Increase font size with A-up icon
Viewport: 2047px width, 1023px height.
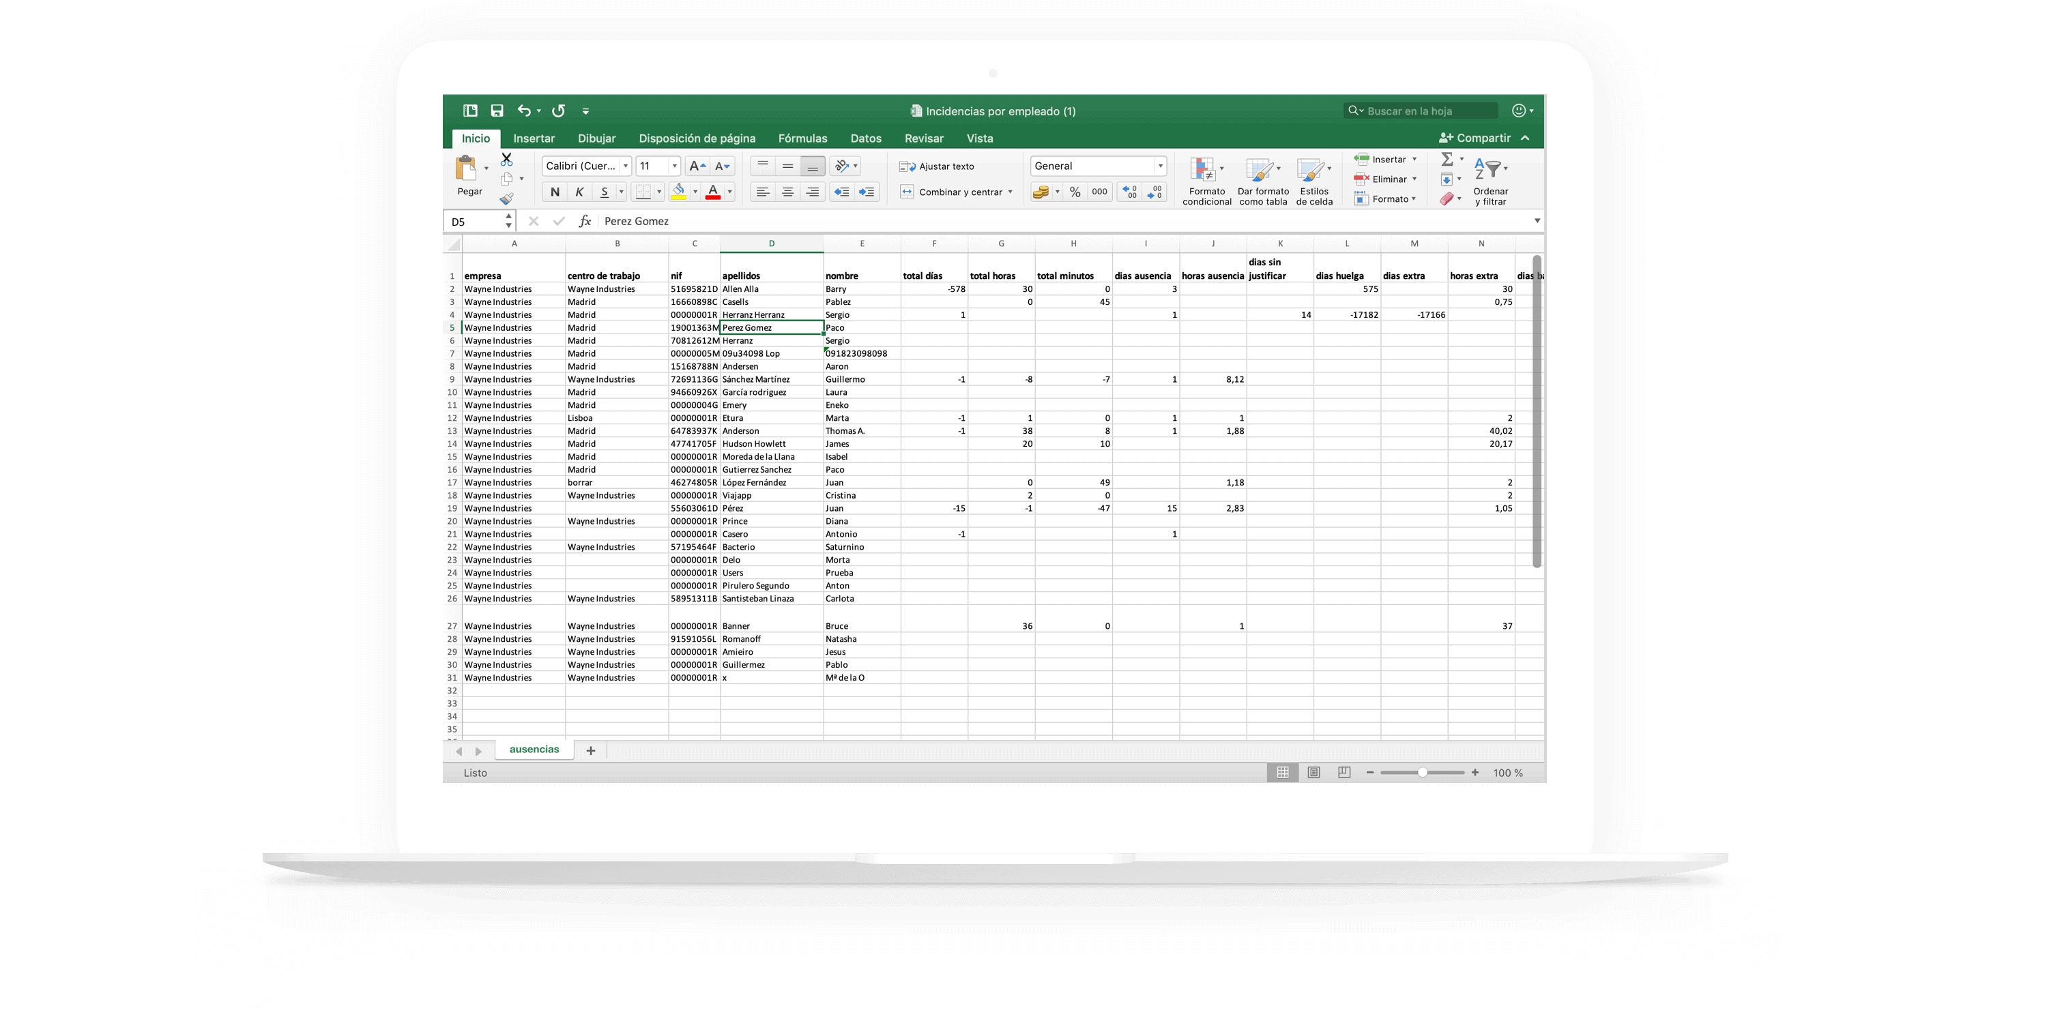(697, 166)
